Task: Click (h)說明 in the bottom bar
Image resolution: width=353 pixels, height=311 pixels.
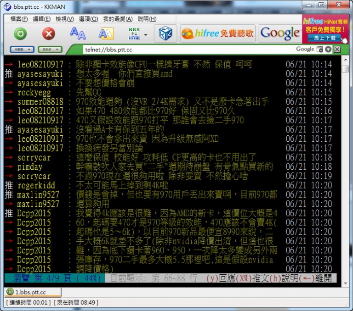Action: pyautogui.click(x=284, y=278)
